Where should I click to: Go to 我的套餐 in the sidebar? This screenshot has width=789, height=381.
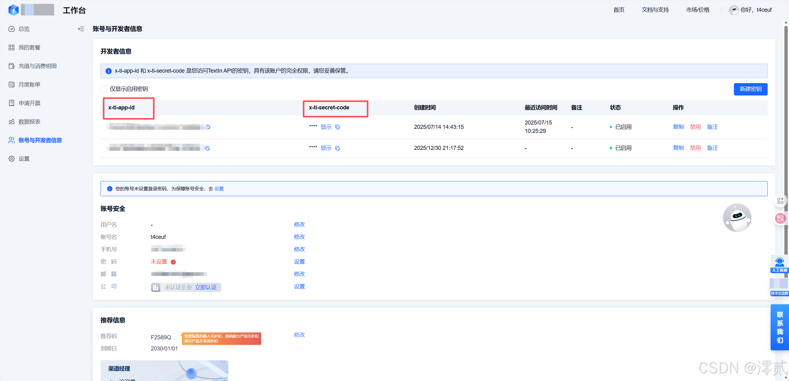click(29, 47)
